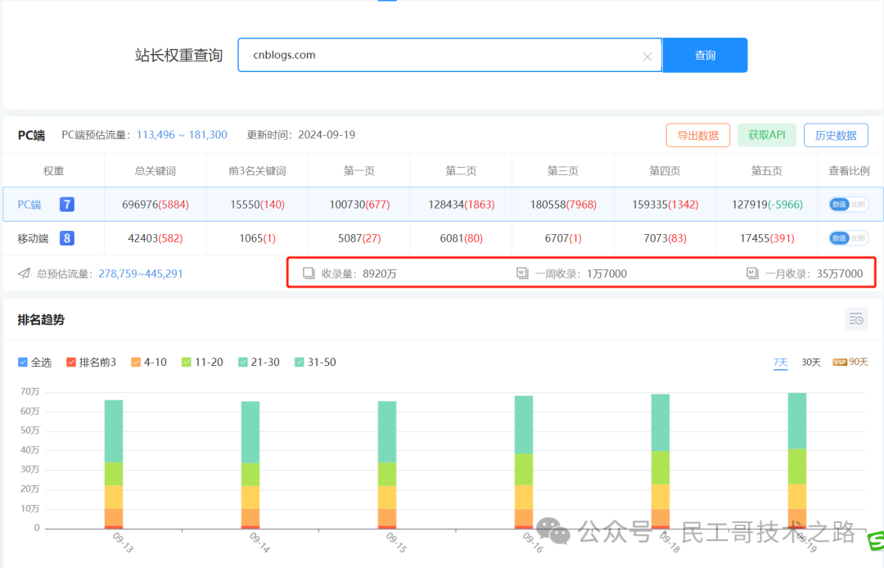This screenshot has height=568, width=884.
Task: Click 移动端 fourth page 7073(83)
Action: pos(665,238)
